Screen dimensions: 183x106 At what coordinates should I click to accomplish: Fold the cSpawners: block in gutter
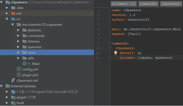pos(110,48)
